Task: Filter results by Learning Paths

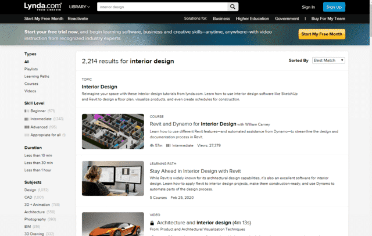Action: point(37,76)
